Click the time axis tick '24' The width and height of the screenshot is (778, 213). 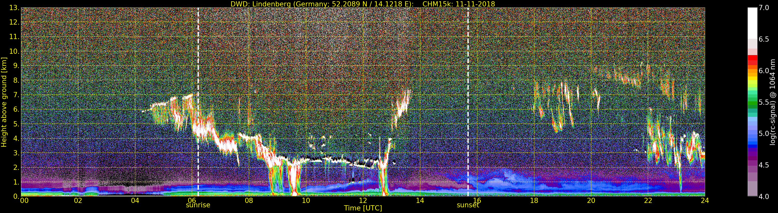click(705, 200)
